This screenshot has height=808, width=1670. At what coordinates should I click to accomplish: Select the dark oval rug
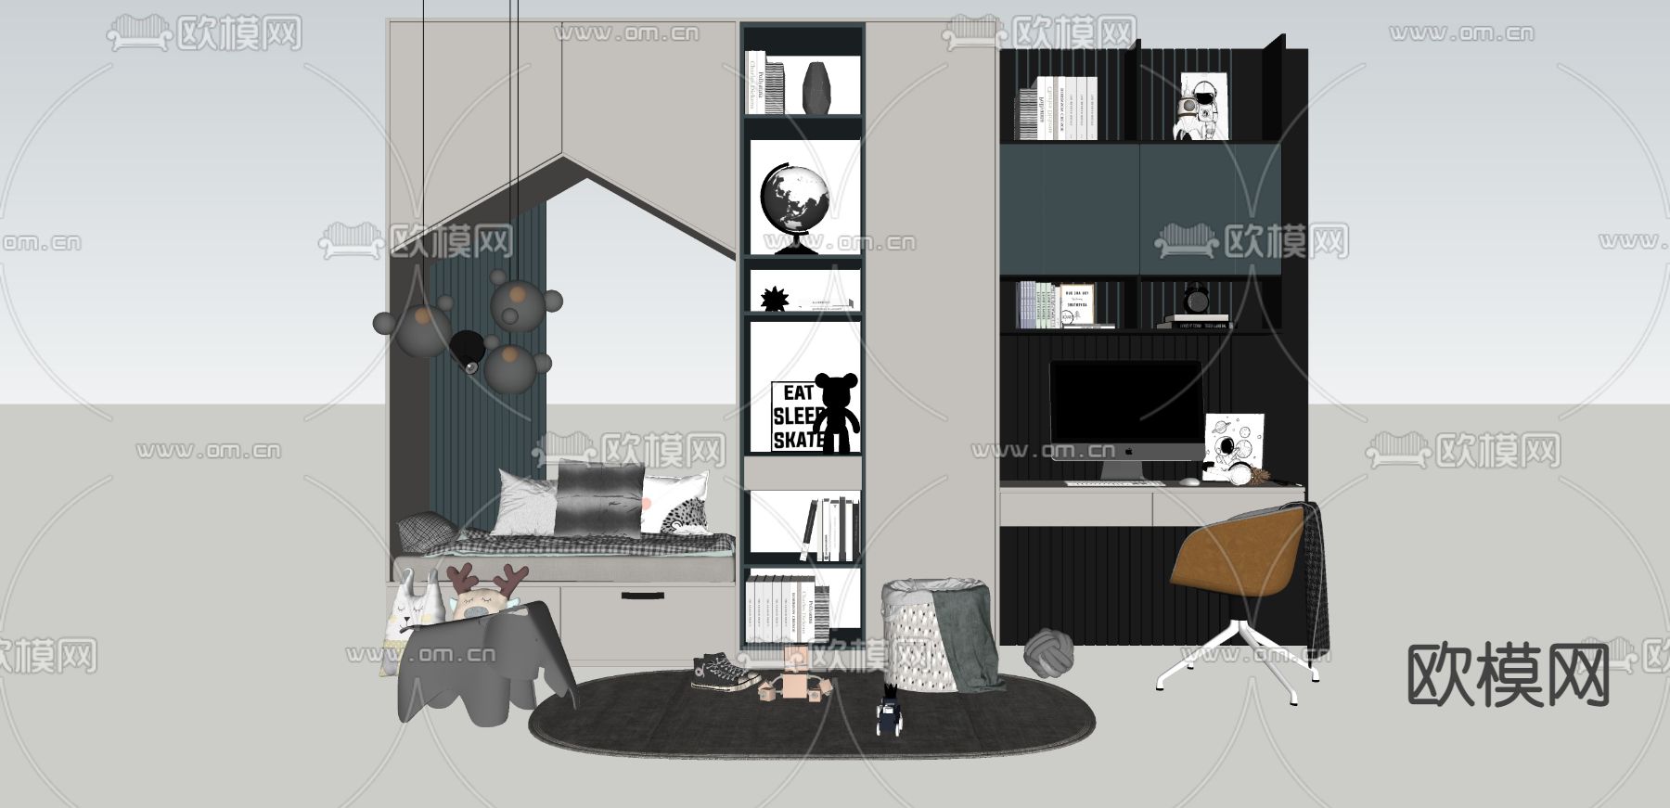[x=812, y=716]
